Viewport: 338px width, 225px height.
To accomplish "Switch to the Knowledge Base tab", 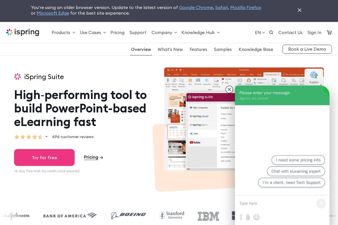I will 256,49.
